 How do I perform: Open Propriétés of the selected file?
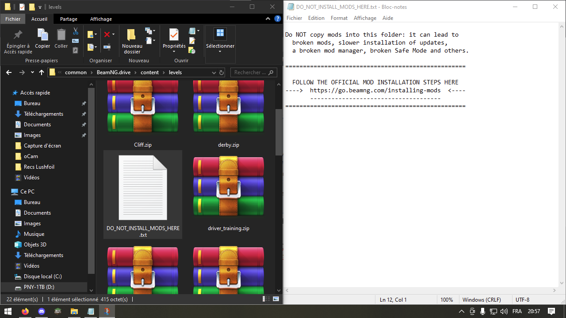tap(174, 38)
